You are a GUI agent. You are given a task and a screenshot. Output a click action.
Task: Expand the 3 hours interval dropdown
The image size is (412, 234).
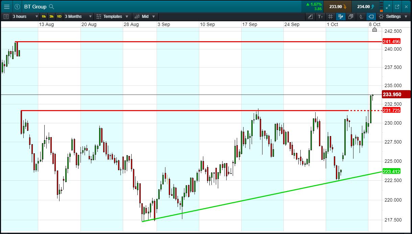coord(25,17)
